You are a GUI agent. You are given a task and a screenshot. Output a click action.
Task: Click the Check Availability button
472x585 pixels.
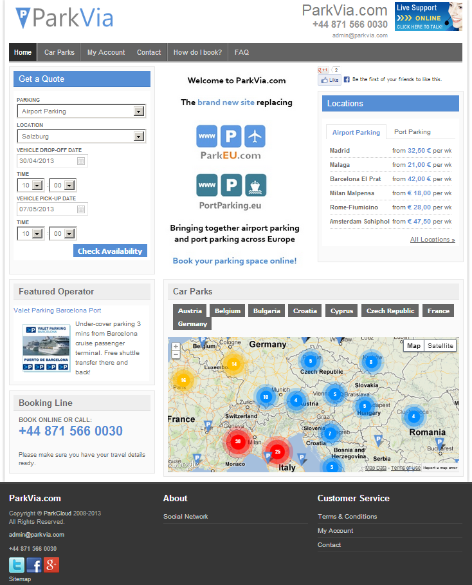pyautogui.click(x=110, y=251)
